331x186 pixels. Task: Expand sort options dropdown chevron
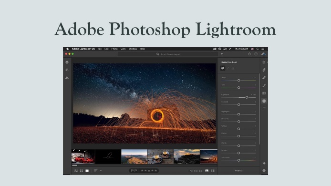point(101,171)
